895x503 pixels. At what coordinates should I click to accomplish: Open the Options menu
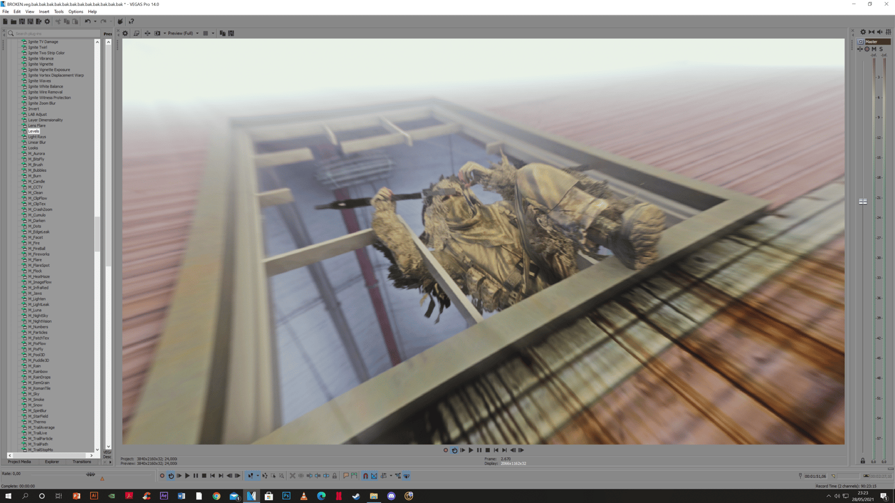click(76, 11)
